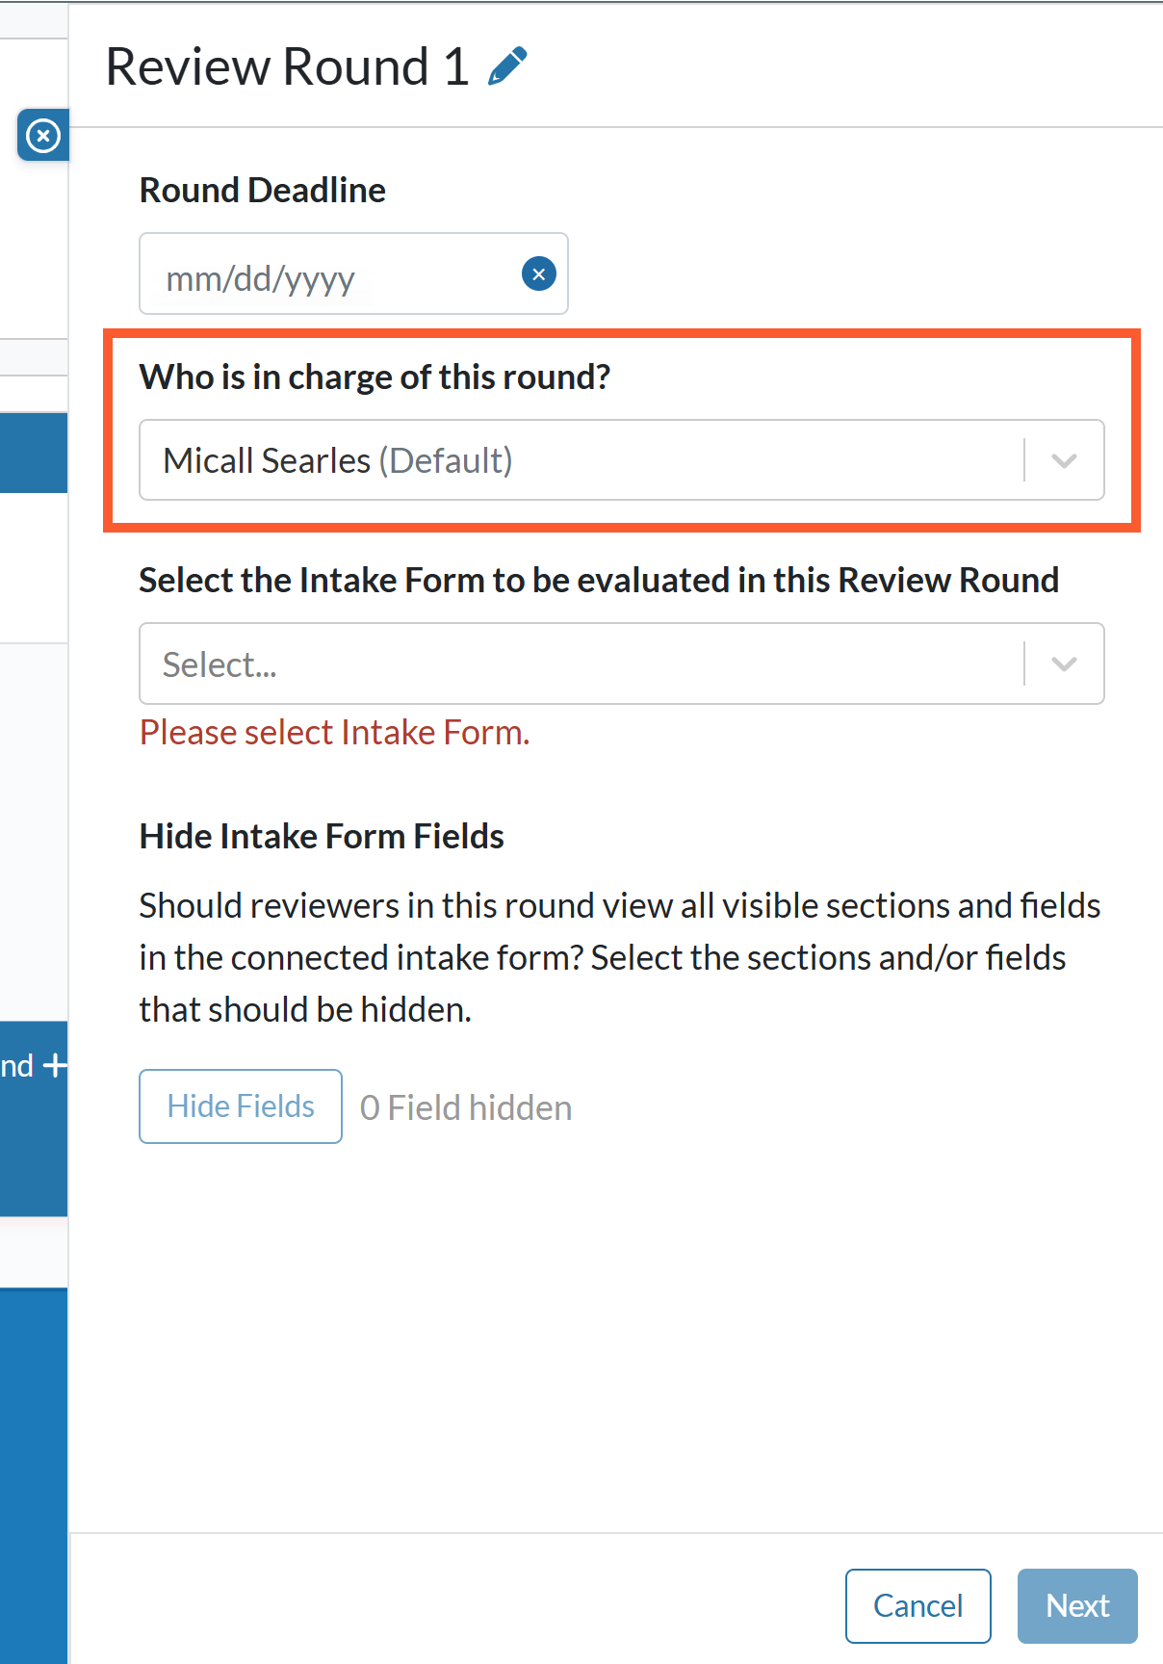Click the Review Round 1 title text

[287, 67]
